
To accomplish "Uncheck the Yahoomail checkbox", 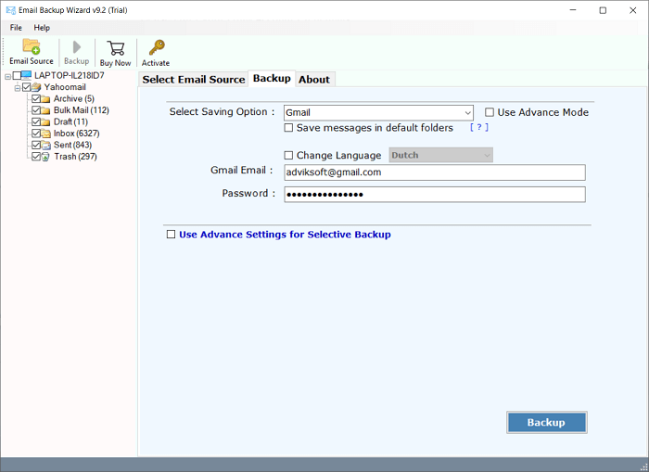I will point(27,87).
